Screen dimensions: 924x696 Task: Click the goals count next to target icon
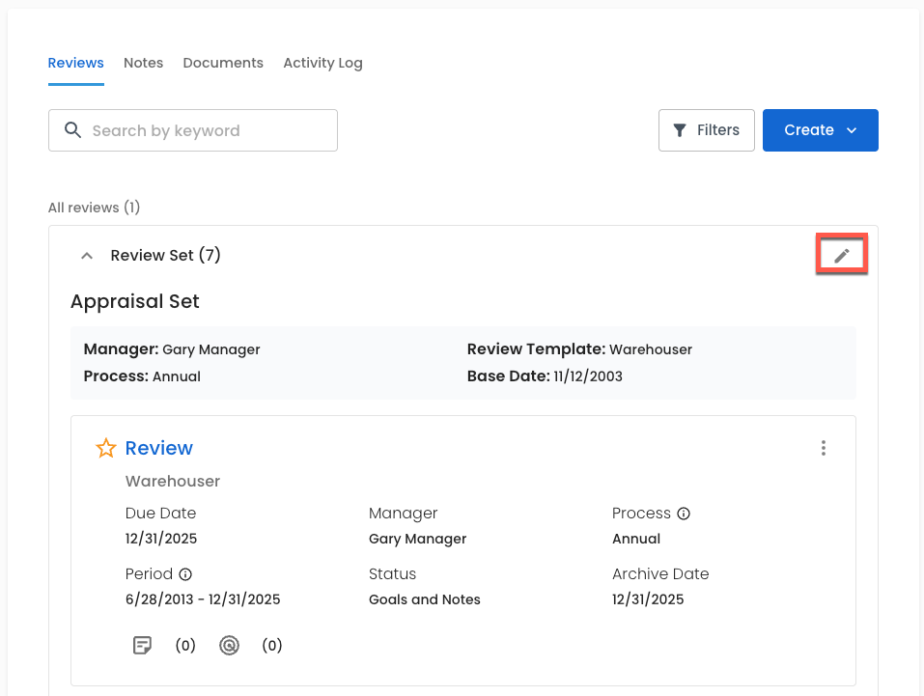[x=272, y=646]
